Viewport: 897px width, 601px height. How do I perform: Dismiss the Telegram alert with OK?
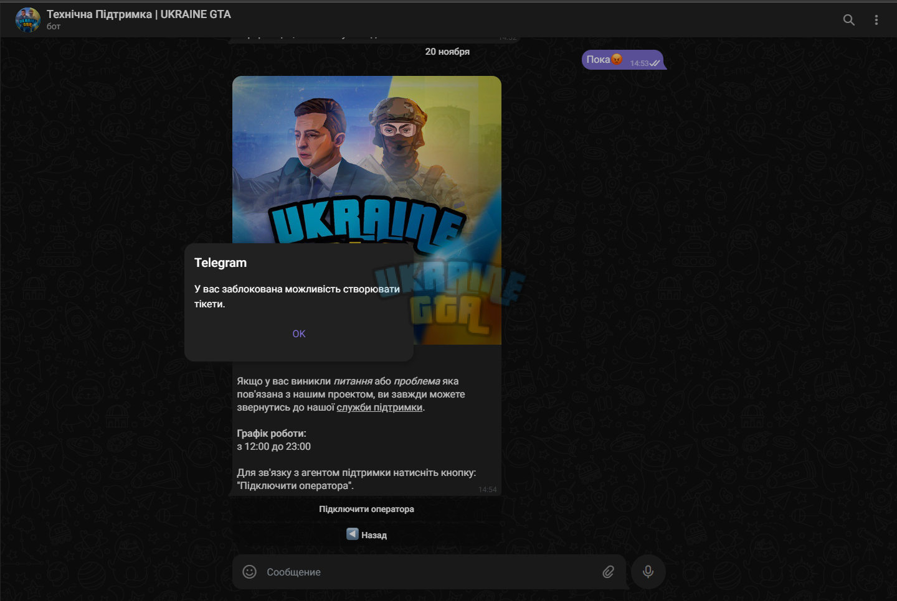tap(299, 334)
